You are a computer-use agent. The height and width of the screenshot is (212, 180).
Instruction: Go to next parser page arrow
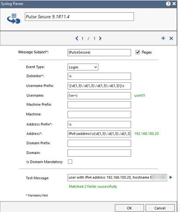pyautogui.click(x=100, y=39)
